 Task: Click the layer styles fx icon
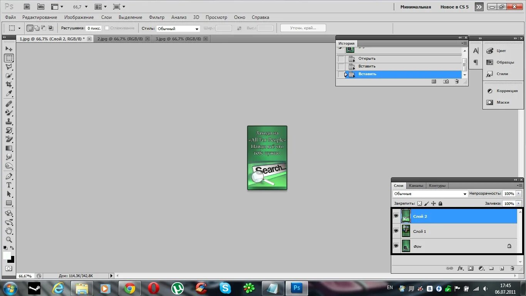[460, 268]
